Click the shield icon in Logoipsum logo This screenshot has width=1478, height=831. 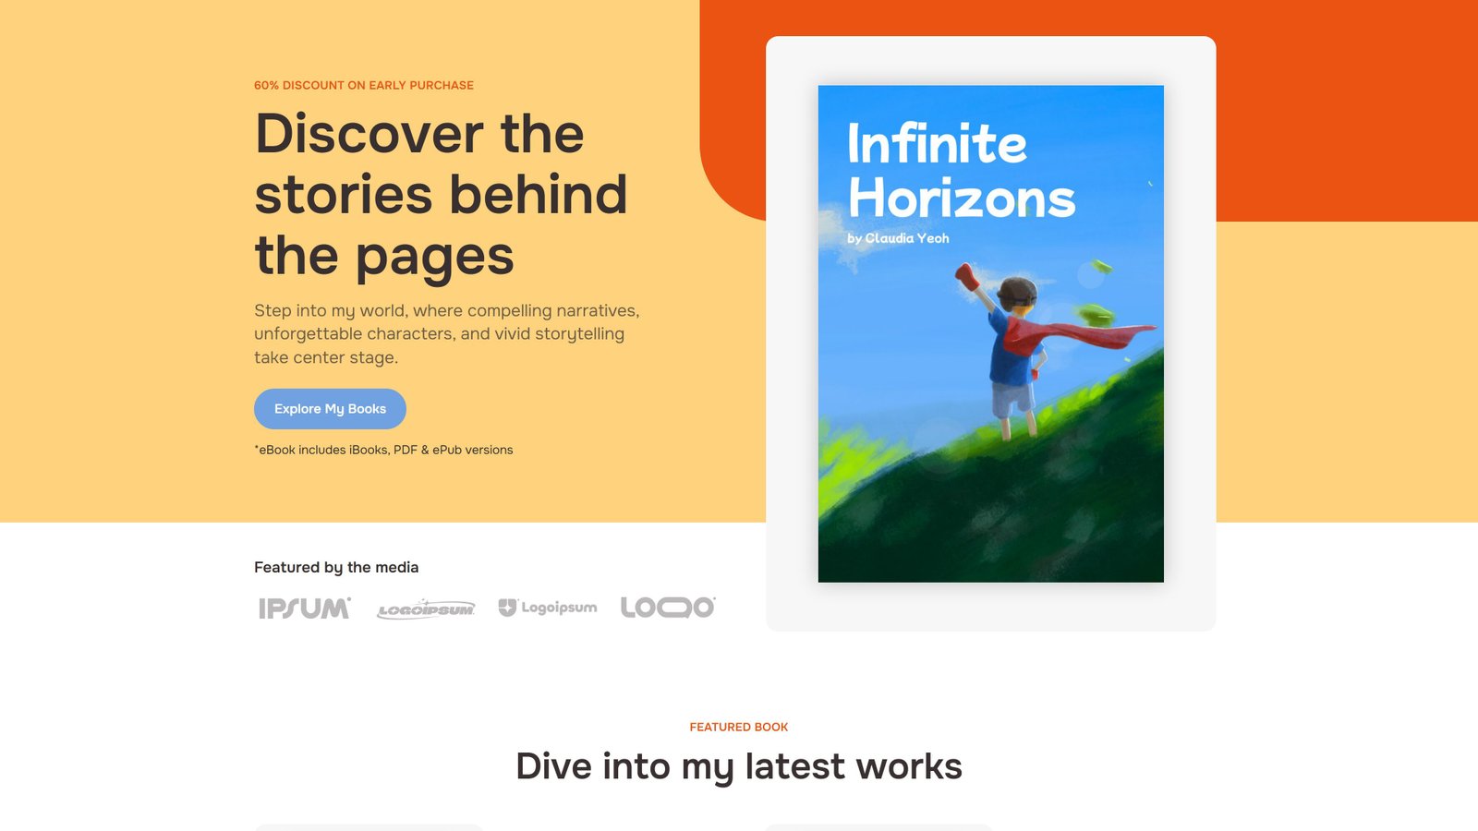pyautogui.click(x=507, y=608)
